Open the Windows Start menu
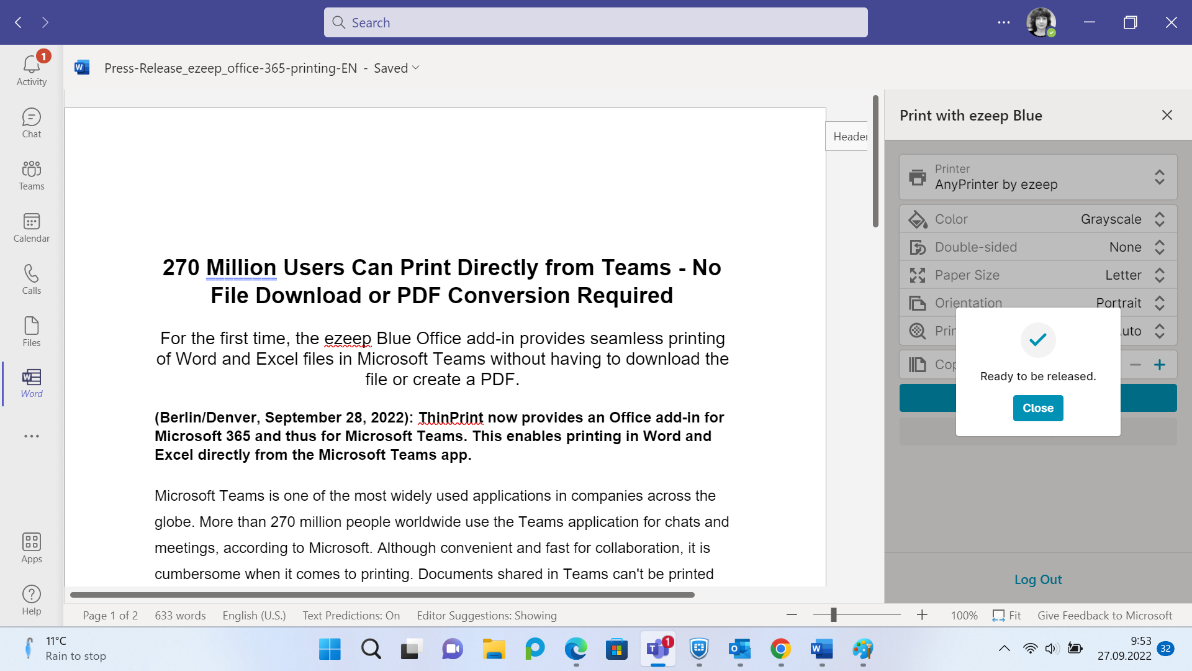1192x671 pixels. (330, 649)
